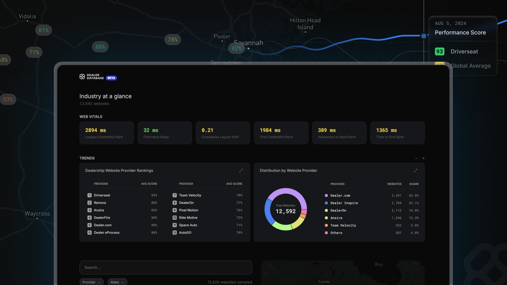Image resolution: width=507 pixels, height=285 pixels.
Task: Click the 5,291 websites value for Dealer.com
Action: (x=396, y=196)
